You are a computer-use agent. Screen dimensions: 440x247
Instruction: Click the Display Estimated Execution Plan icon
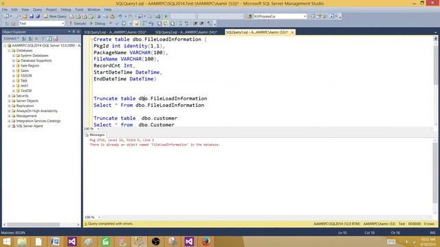click(x=123, y=23)
